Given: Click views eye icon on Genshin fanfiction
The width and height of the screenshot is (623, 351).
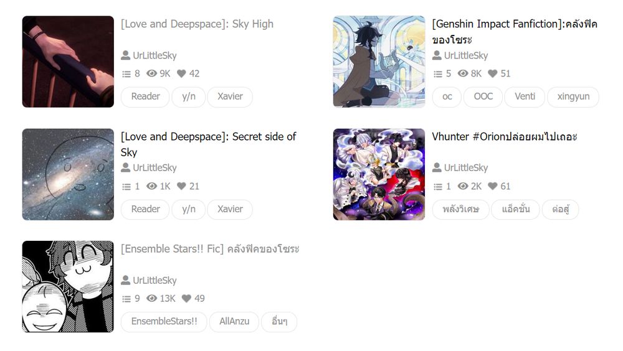Looking at the screenshot, I should (x=463, y=73).
